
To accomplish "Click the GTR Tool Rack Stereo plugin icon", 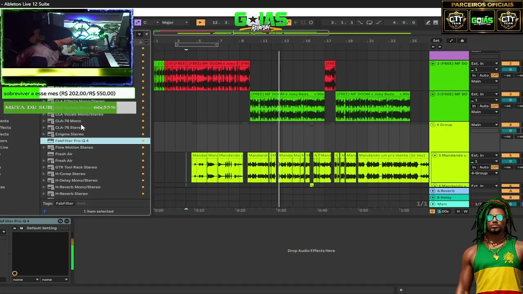I will coord(51,167).
